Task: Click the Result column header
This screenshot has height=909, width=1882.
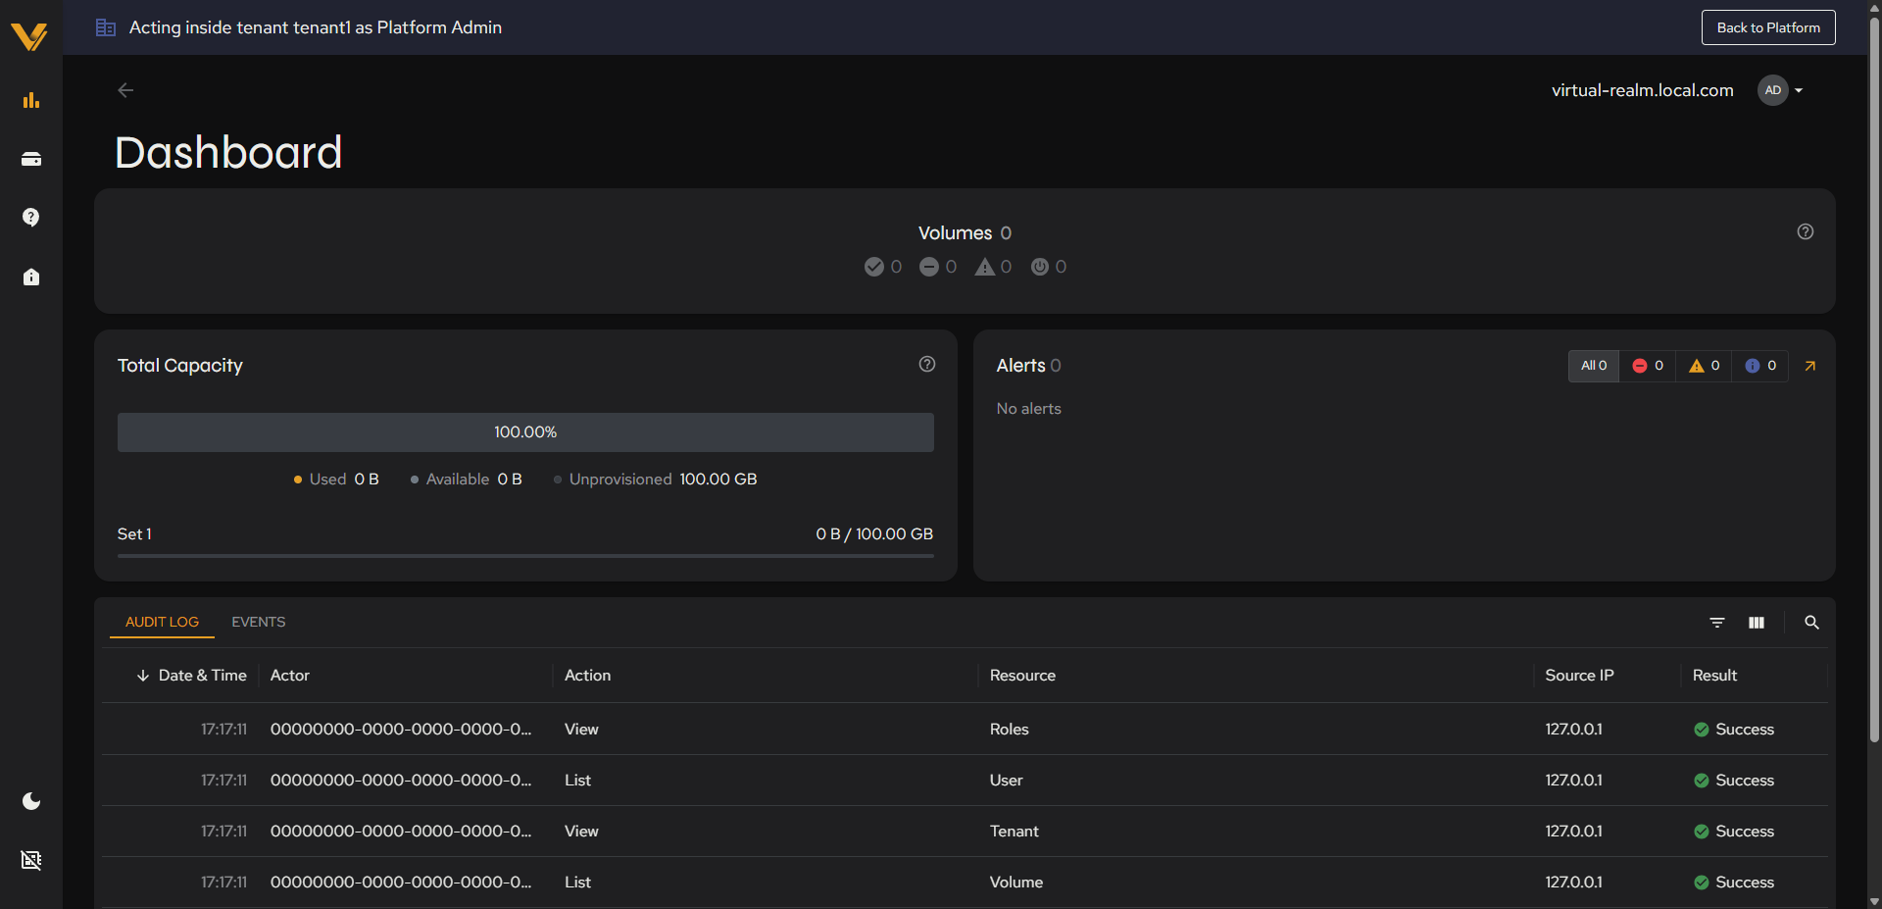Action: 1714,676
